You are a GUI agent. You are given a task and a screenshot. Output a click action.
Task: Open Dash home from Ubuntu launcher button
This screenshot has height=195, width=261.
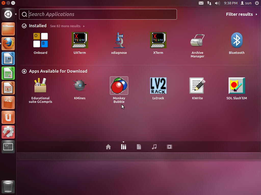tap(8, 14)
